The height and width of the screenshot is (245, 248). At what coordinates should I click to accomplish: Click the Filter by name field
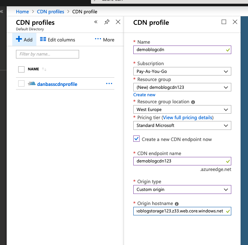[x=48, y=54]
